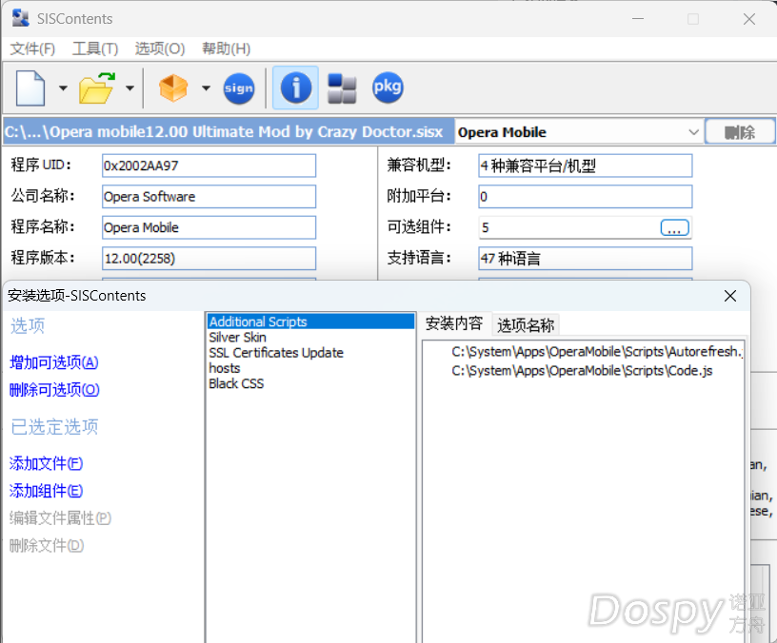Viewport: 777px width, 643px height.
Task: Switch to the 选项名称 tab
Action: (x=526, y=325)
